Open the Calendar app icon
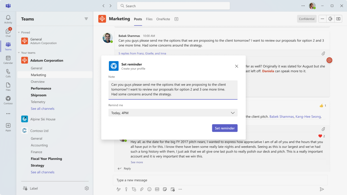 (8, 60)
